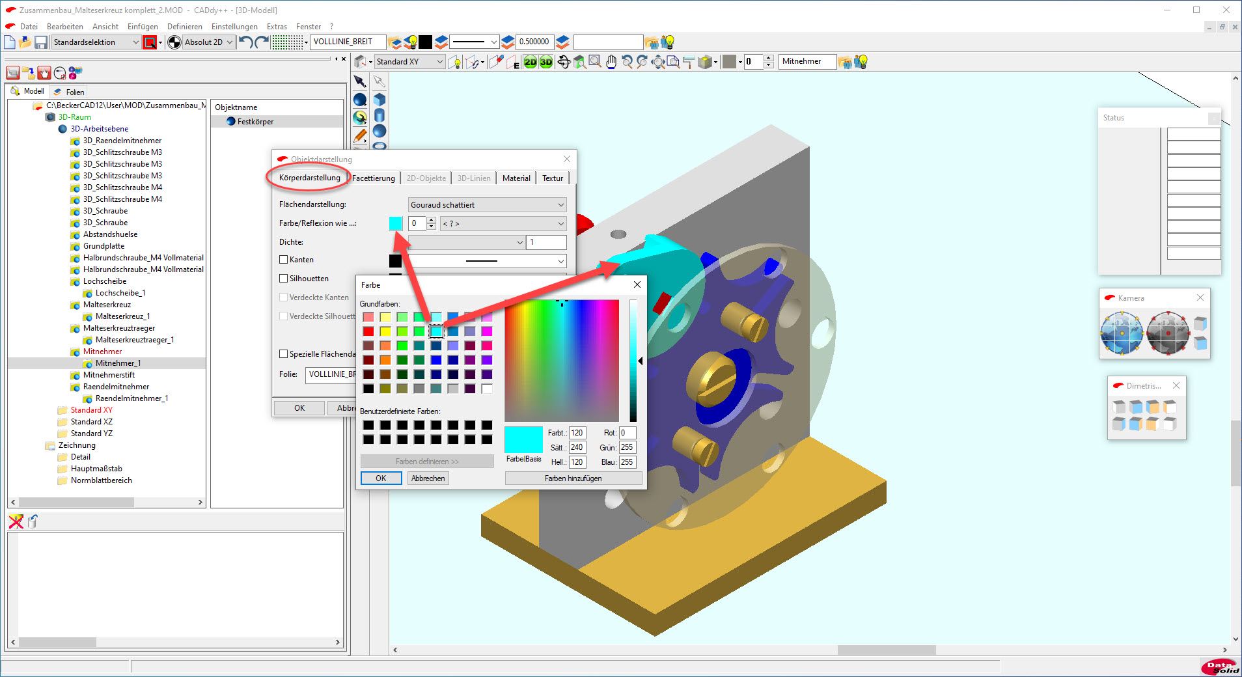Switch to the Folien tab
1242x677 pixels.
70,92
